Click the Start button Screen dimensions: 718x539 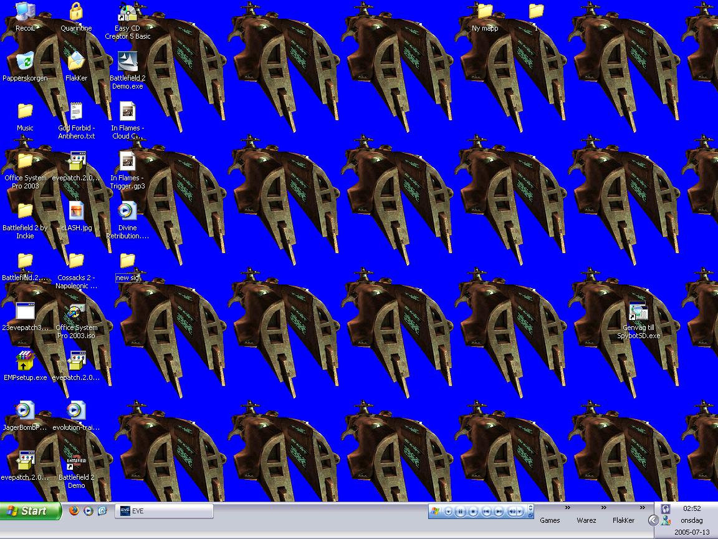pos(30,510)
